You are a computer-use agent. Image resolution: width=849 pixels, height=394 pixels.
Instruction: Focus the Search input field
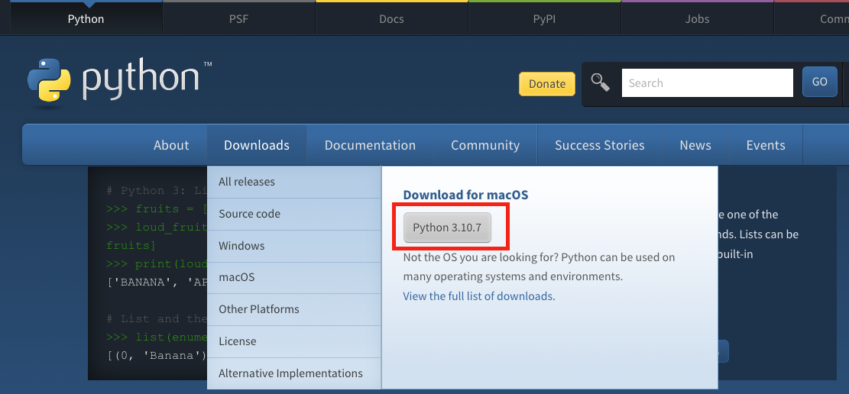coord(707,83)
